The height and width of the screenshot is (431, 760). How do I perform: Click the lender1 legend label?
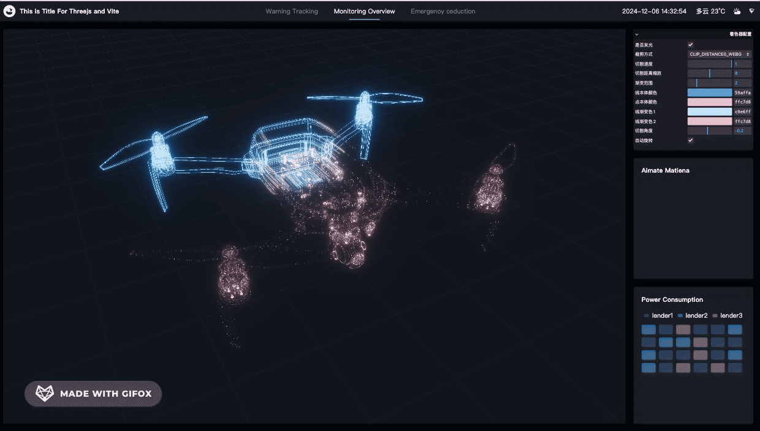[x=663, y=316]
